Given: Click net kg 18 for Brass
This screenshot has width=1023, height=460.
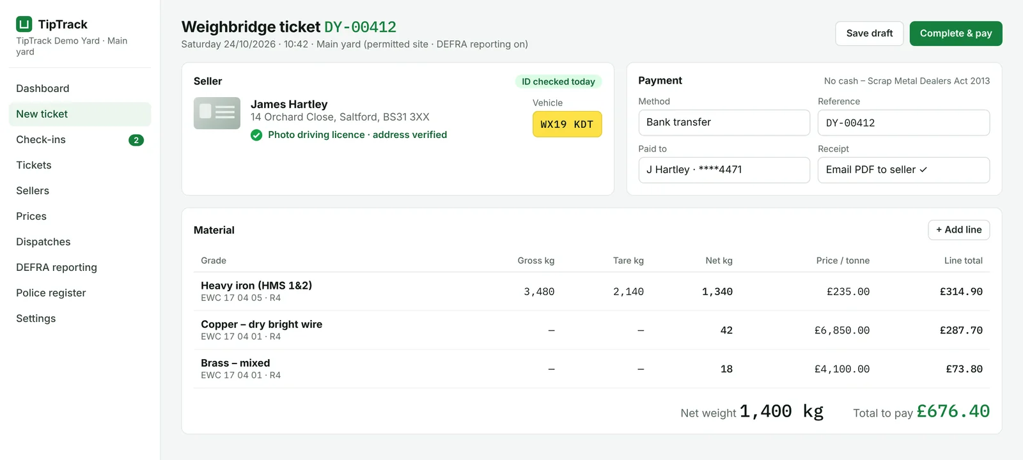Looking at the screenshot, I should [x=726, y=369].
